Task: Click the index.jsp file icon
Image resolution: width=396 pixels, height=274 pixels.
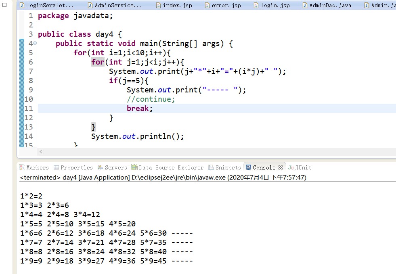Action: (158, 5)
